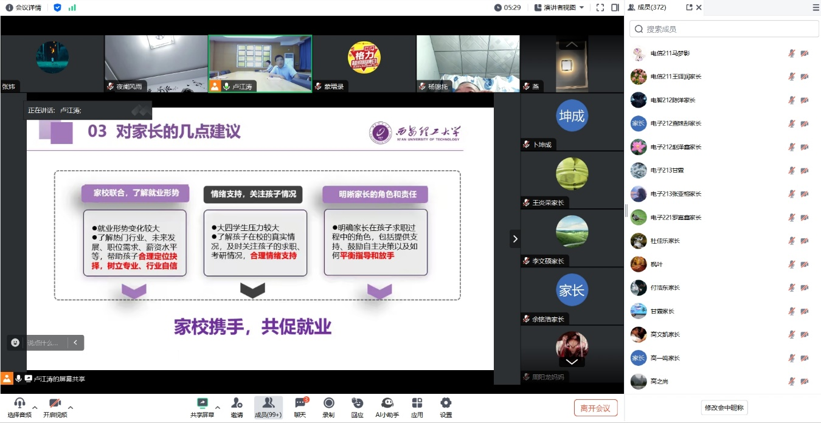821x423 pixels.
Task: Click the 共享屏幕 share screen icon
Action: (x=203, y=403)
